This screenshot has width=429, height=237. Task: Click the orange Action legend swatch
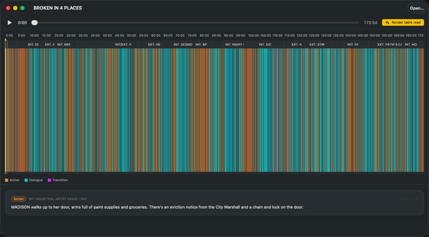tap(6, 180)
